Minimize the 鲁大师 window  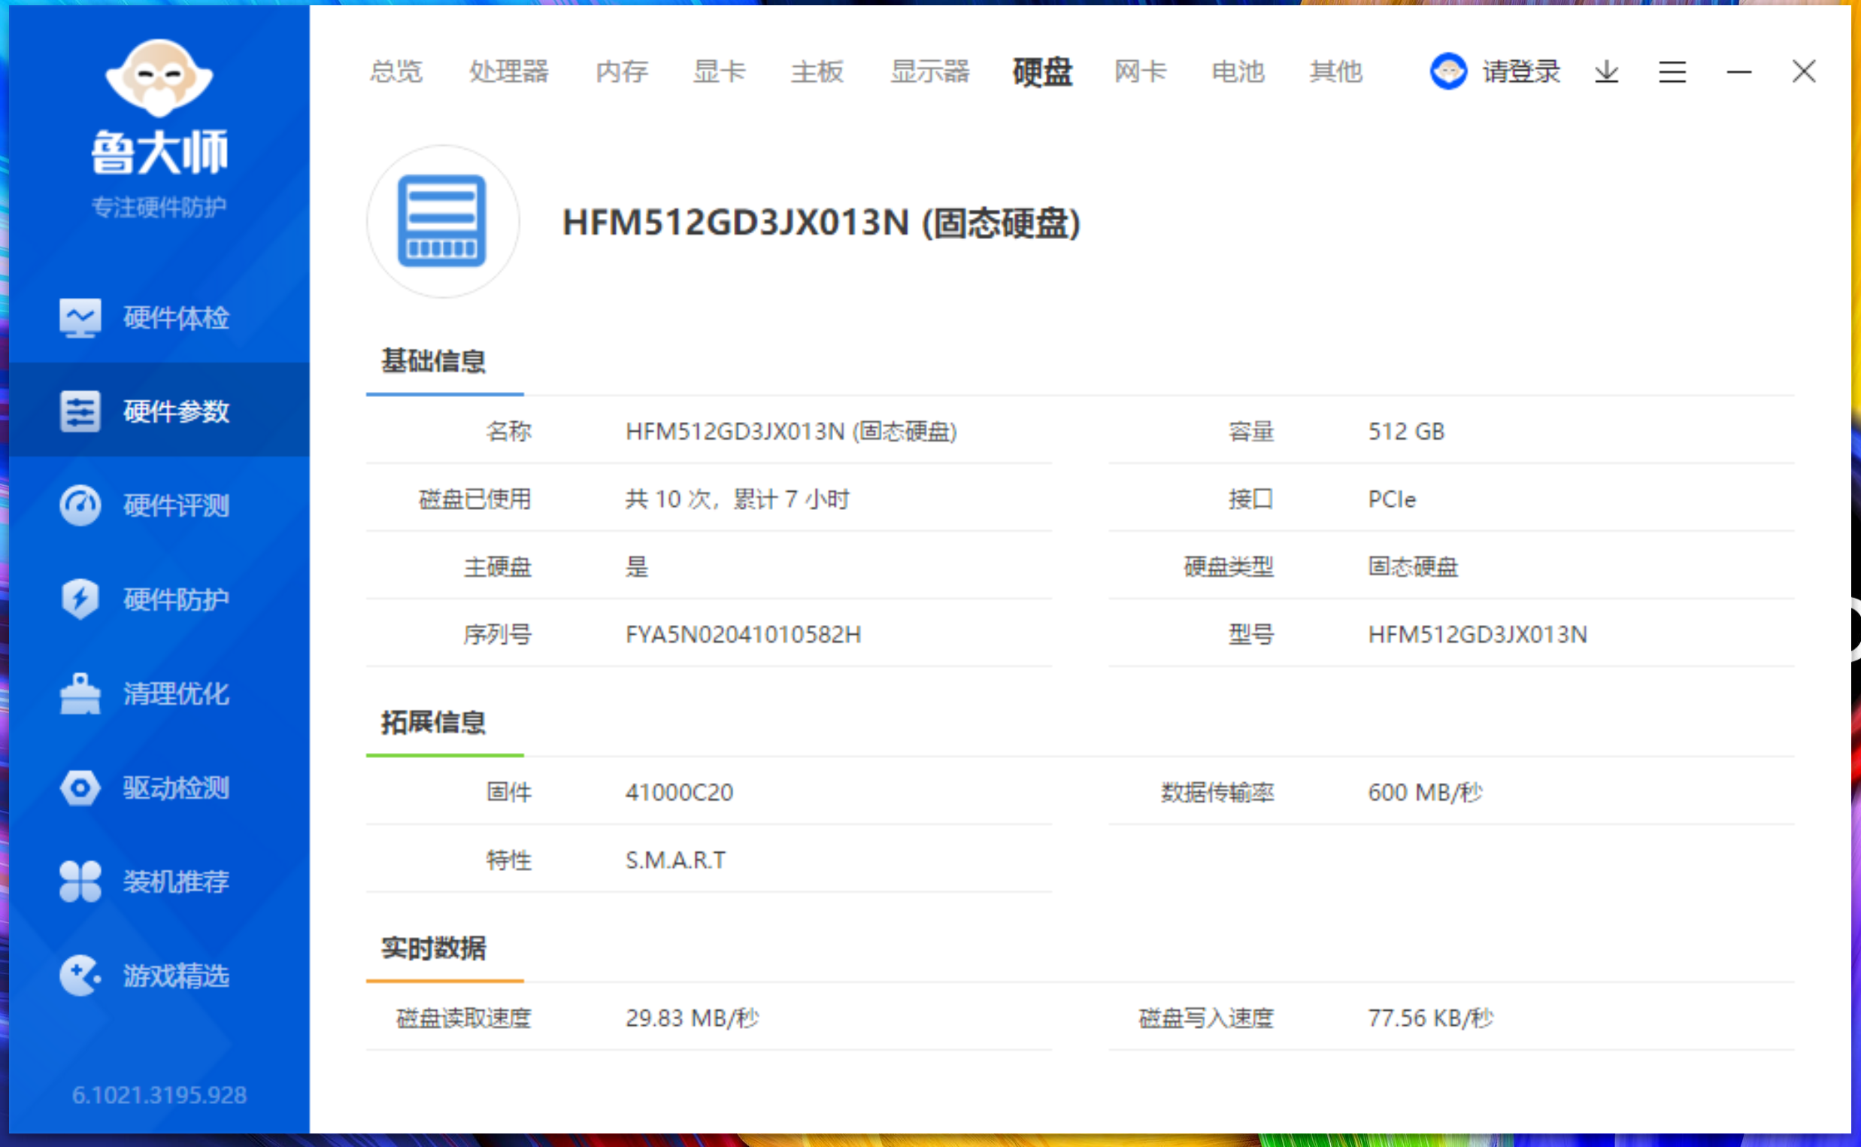pos(1739,72)
